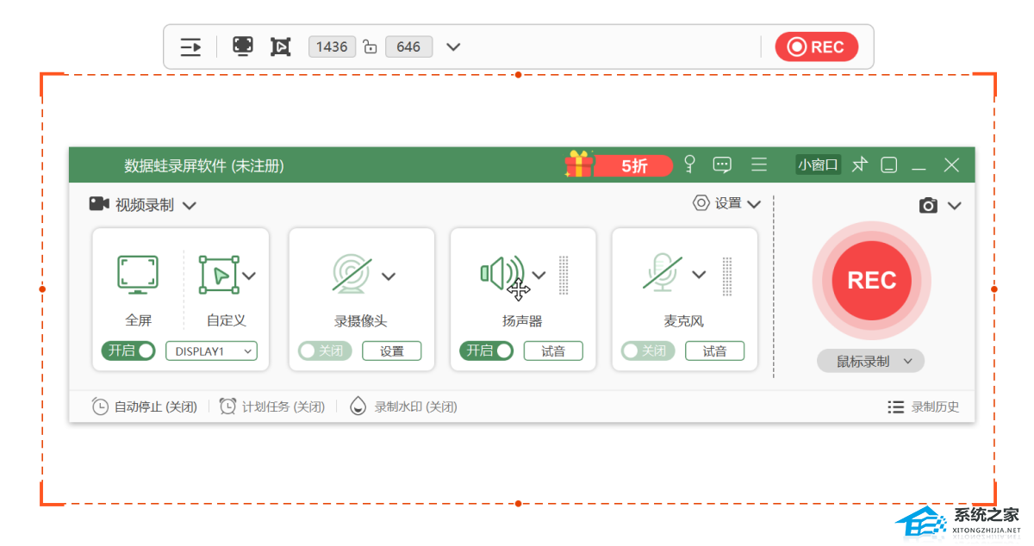Expand the microphone device dropdown arrow
The width and height of the screenshot is (1034, 546).
click(x=699, y=275)
